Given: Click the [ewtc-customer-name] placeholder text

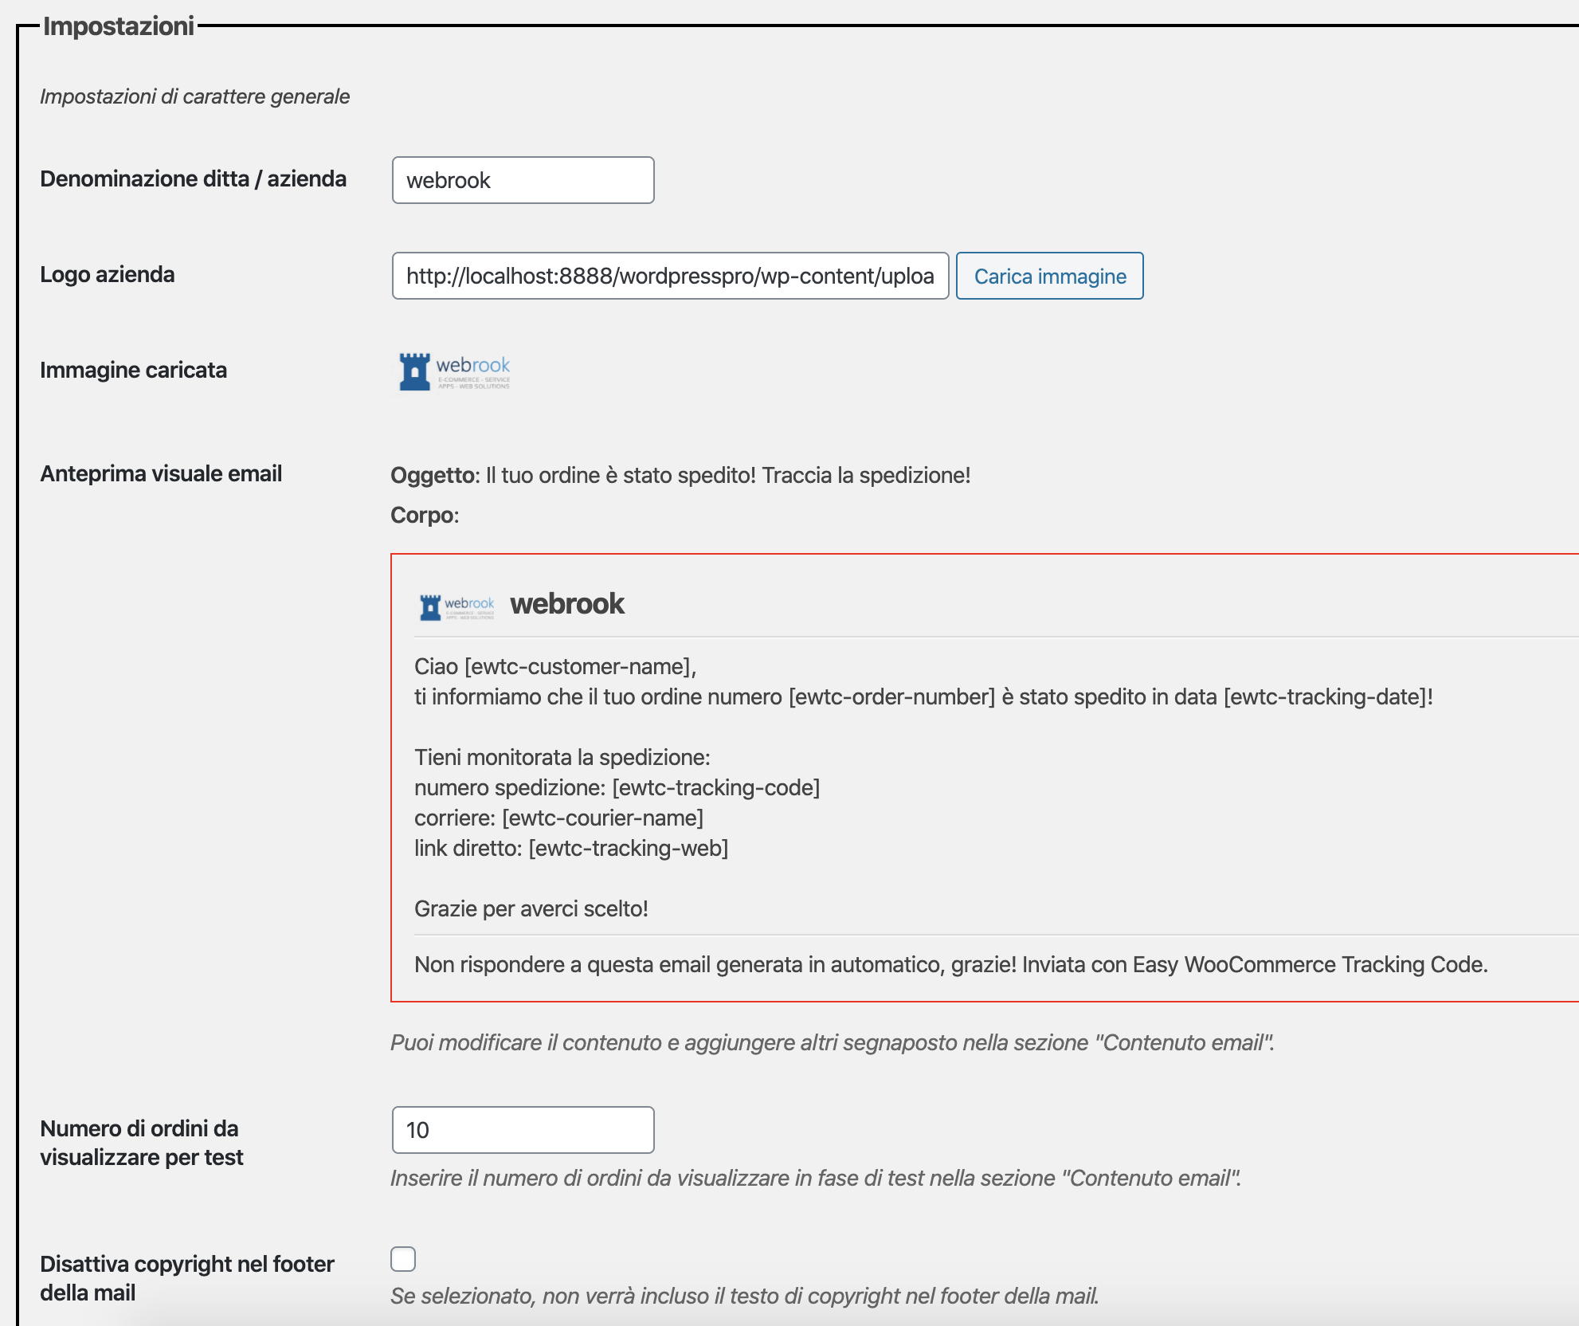Looking at the screenshot, I should point(578,666).
